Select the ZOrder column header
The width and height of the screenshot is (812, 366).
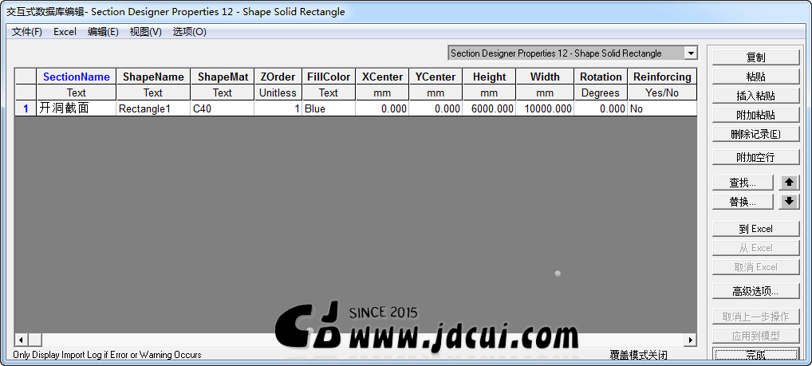click(x=278, y=77)
